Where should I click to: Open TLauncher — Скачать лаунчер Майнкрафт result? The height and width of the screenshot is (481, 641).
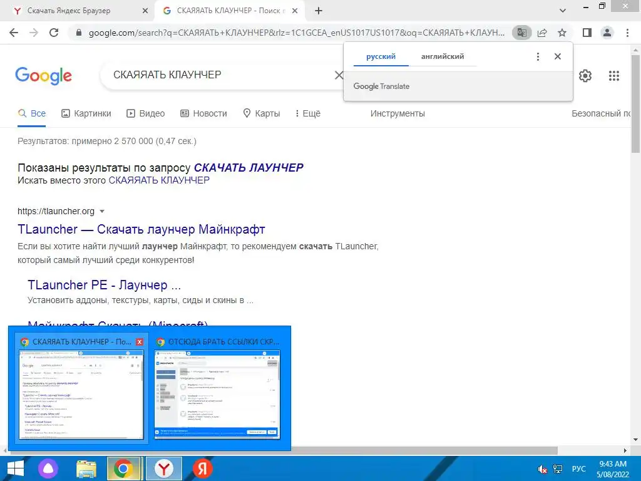(x=141, y=229)
